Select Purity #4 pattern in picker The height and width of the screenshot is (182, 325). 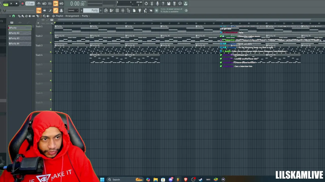[20, 44]
